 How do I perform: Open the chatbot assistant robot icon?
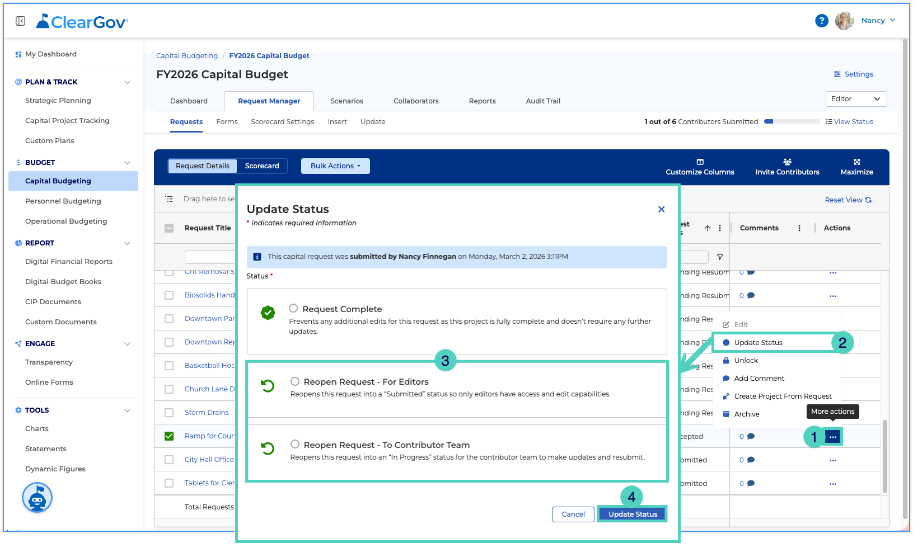tap(38, 497)
